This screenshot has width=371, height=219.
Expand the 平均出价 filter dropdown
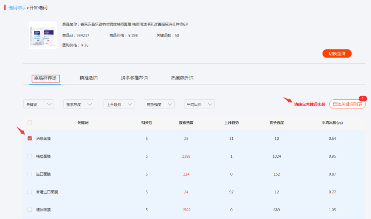coord(199,104)
